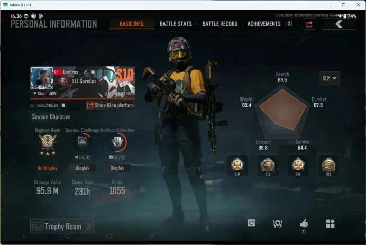The image size is (366, 245).
Task: Go back using the top-right arrow
Action: click(x=339, y=24)
